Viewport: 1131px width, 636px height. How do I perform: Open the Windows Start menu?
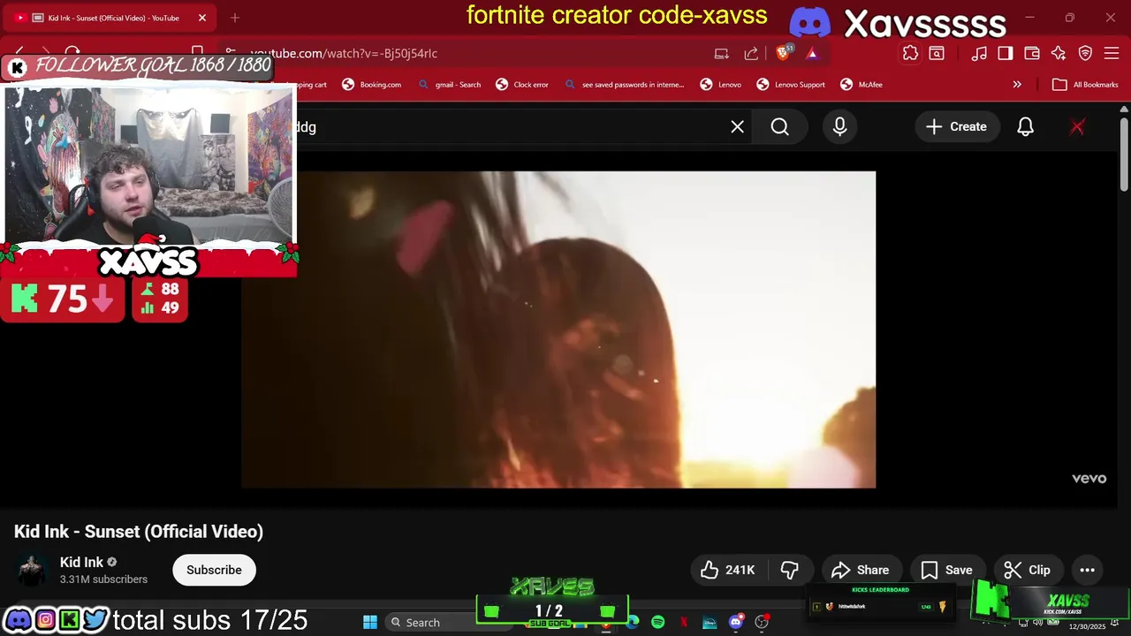coord(370,622)
